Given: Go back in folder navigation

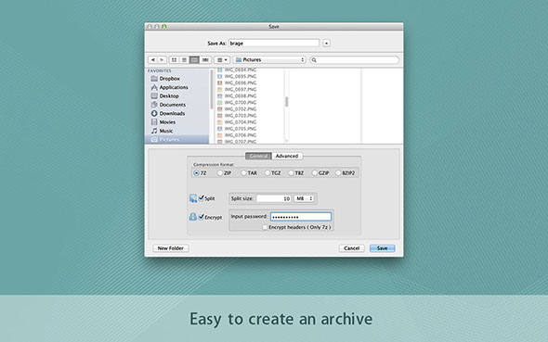Looking at the screenshot, I should click(152, 60).
